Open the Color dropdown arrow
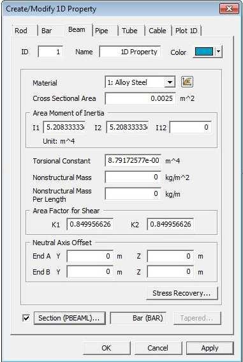 [x=218, y=52]
